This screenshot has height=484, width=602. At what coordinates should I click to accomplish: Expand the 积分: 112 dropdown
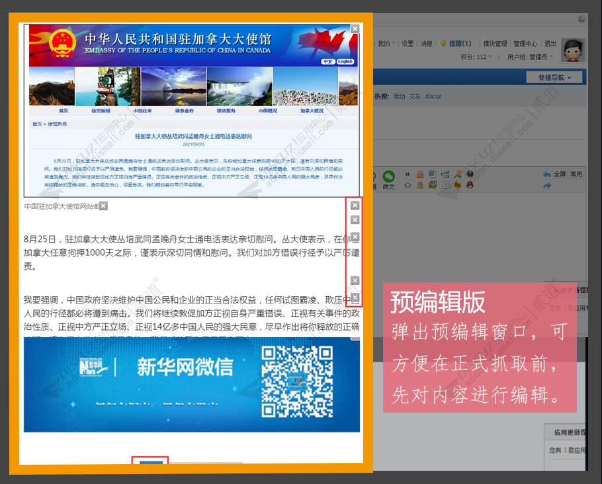tap(476, 57)
